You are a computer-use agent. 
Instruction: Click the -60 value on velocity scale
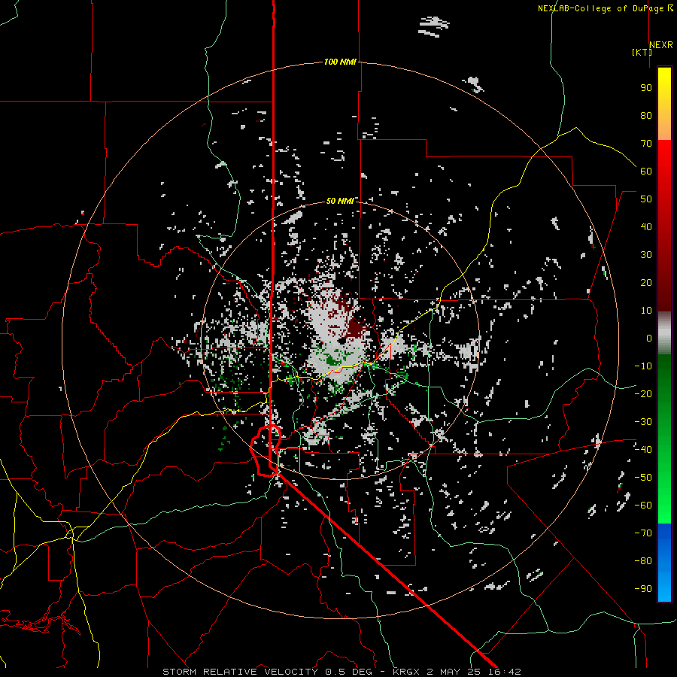[x=643, y=505]
